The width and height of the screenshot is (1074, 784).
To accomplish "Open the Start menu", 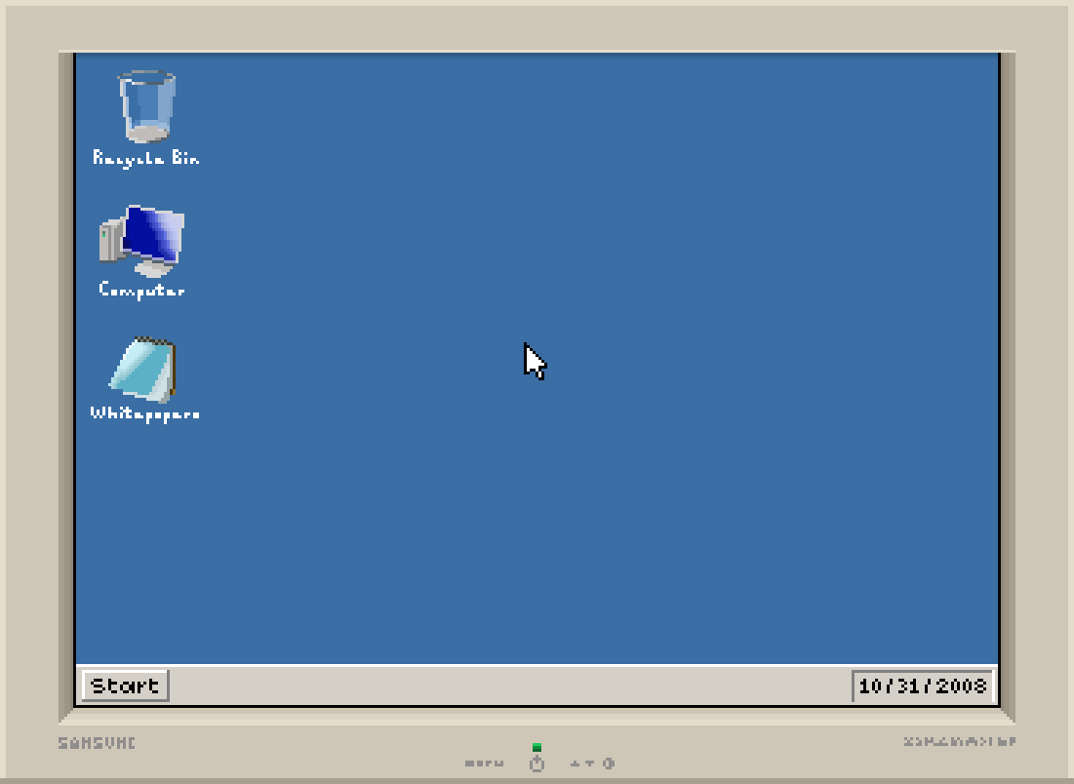I will [125, 686].
